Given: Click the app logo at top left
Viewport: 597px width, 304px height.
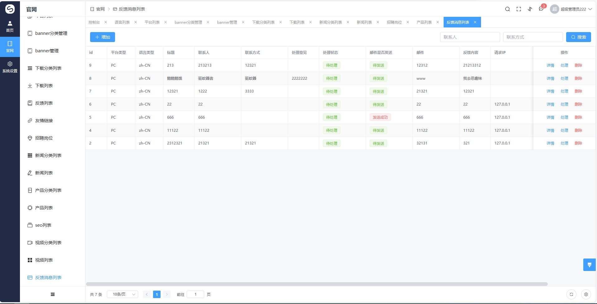Looking at the screenshot, I should point(10,9).
